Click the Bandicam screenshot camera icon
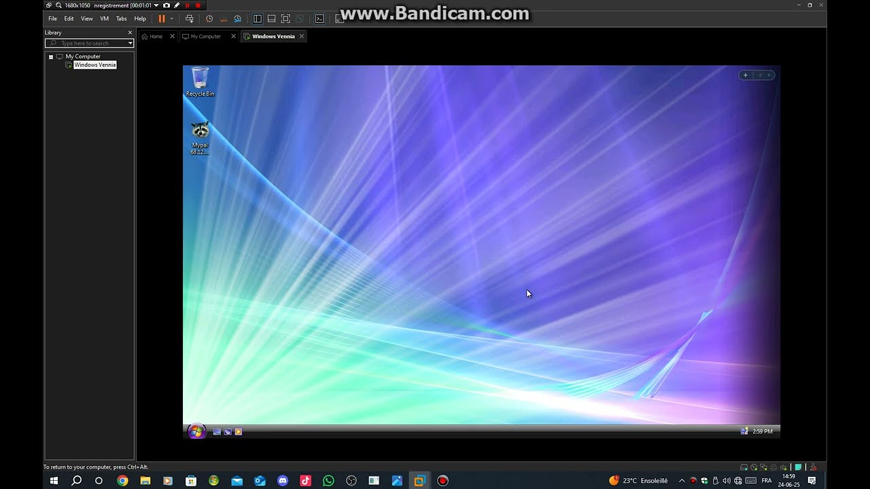The height and width of the screenshot is (489, 870). (167, 5)
